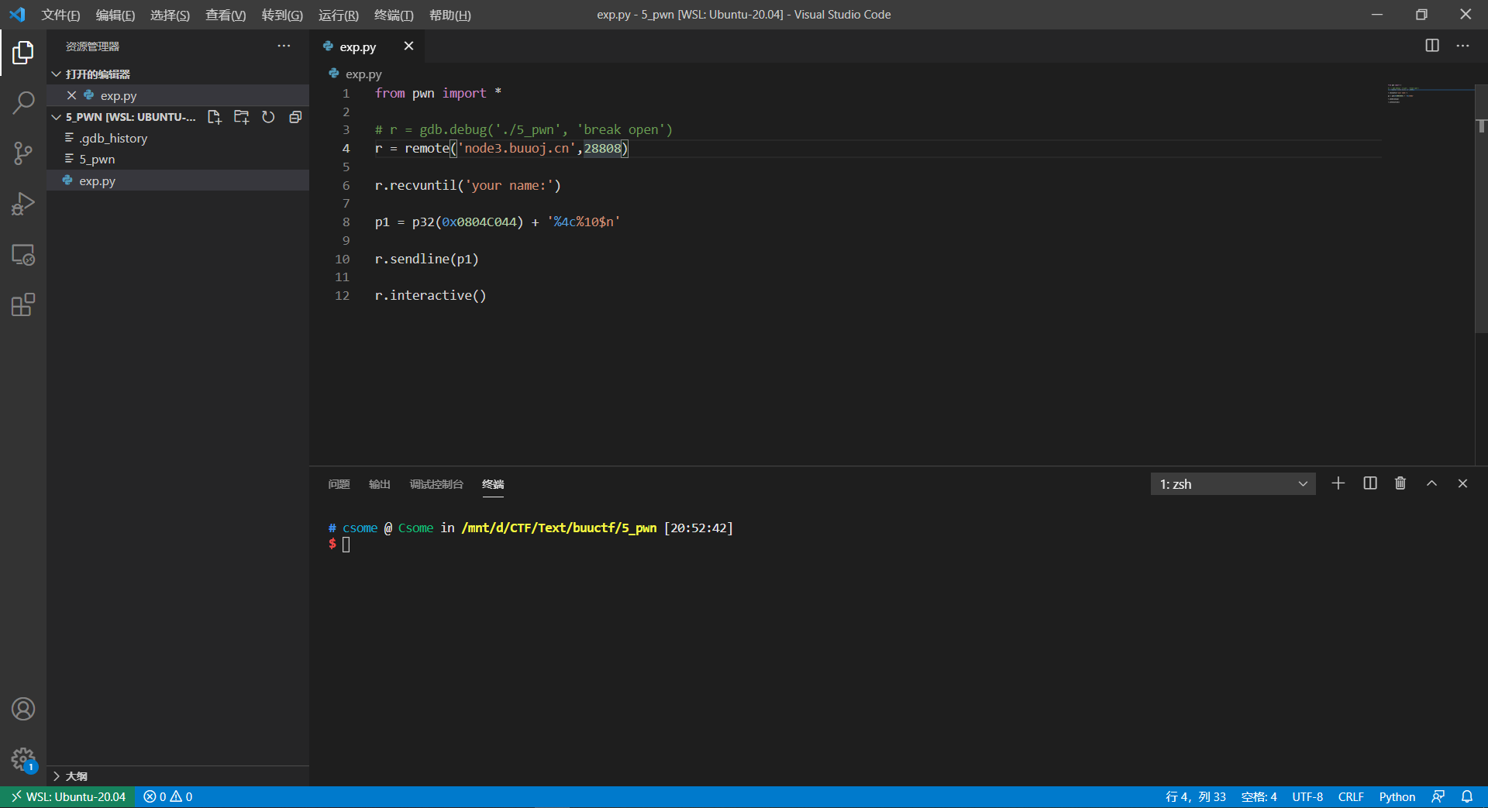
Task: Switch to the Debug Console (调试控制台) tab
Action: point(436,484)
